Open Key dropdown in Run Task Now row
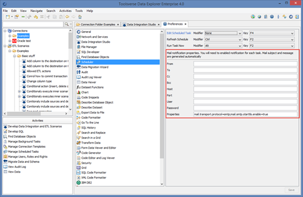This screenshot has width=303, height=197. coord(292,46)
